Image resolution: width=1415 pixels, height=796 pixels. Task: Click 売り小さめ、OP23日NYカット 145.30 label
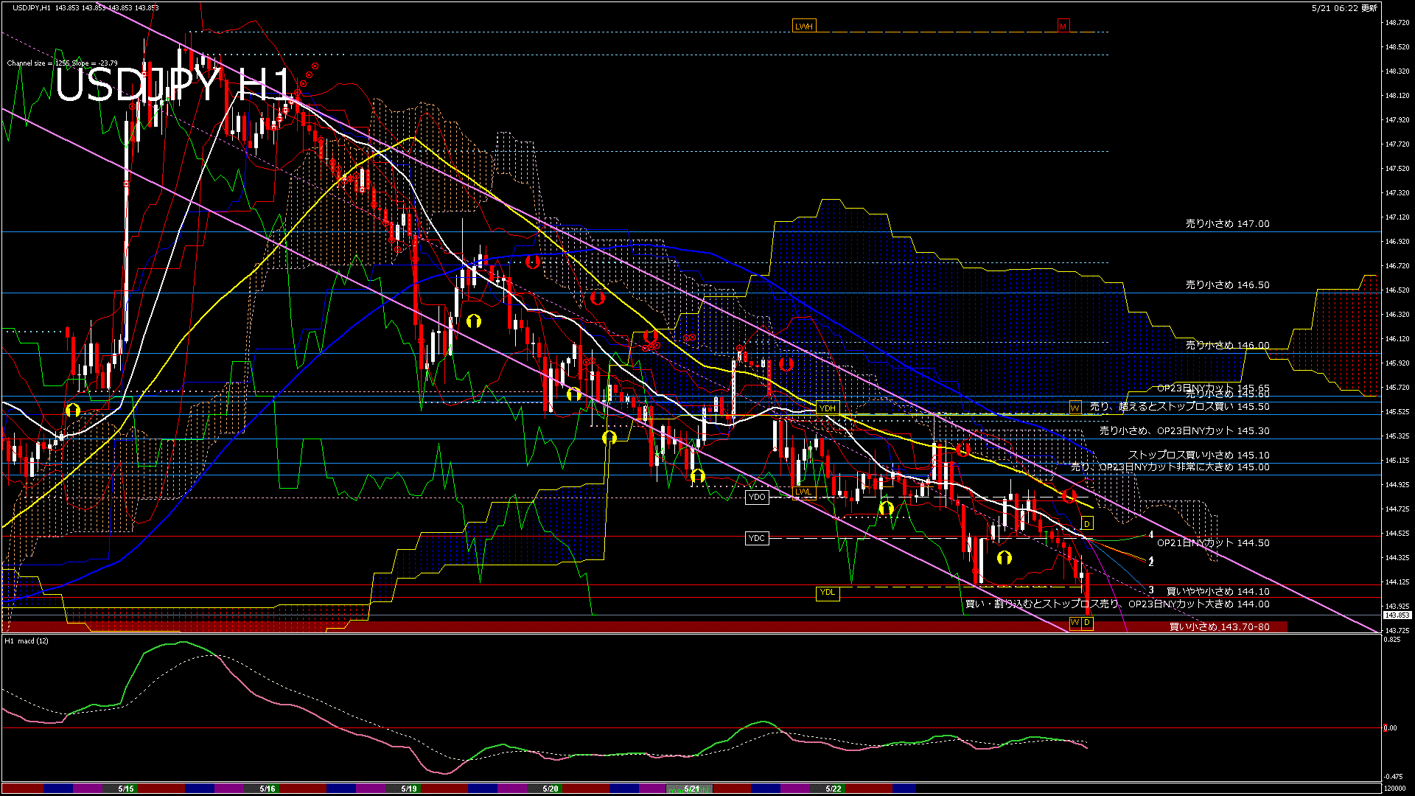1184,431
